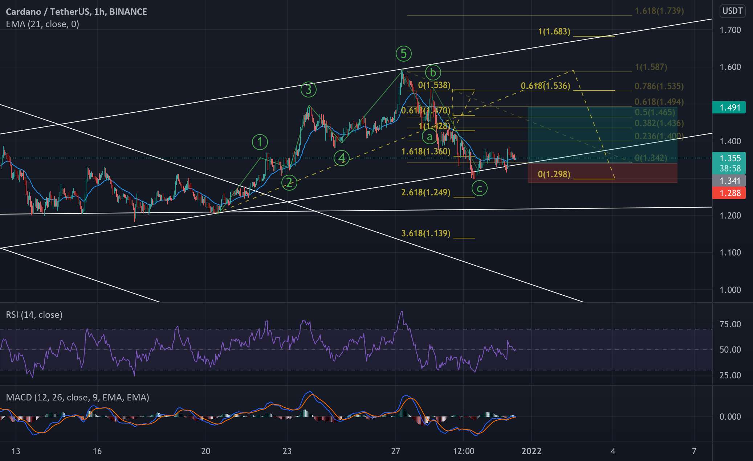The image size is (753, 461).
Task: Click the 0.236(1.400) fib level label
Action: coord(659,136)
